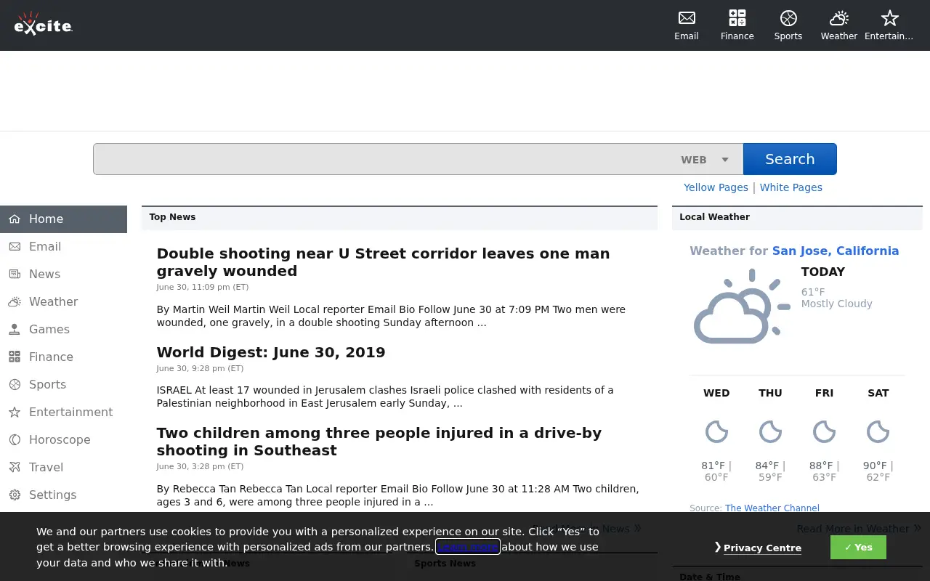Click the sidebar Travel airplane icon

(x=15, y=467)
